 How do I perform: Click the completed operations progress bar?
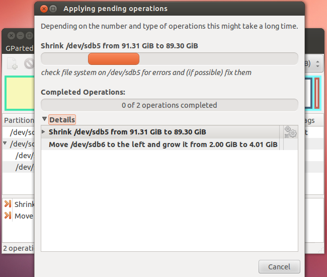point(169,105)
